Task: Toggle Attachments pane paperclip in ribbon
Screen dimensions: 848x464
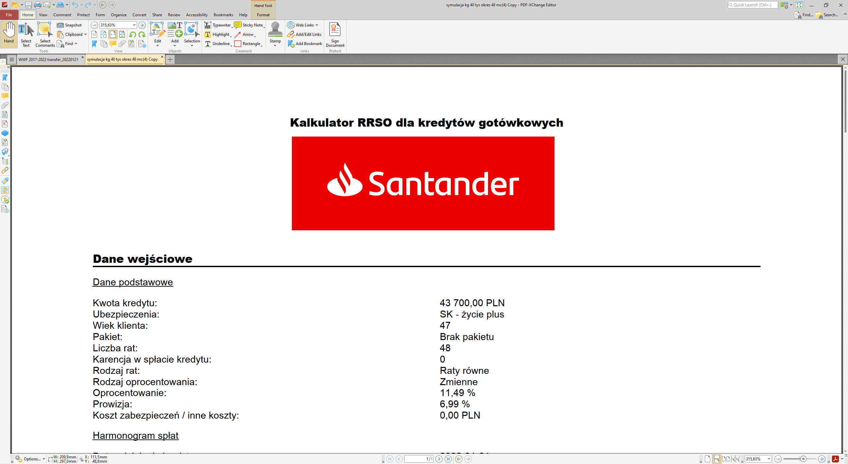Action: 122,44
